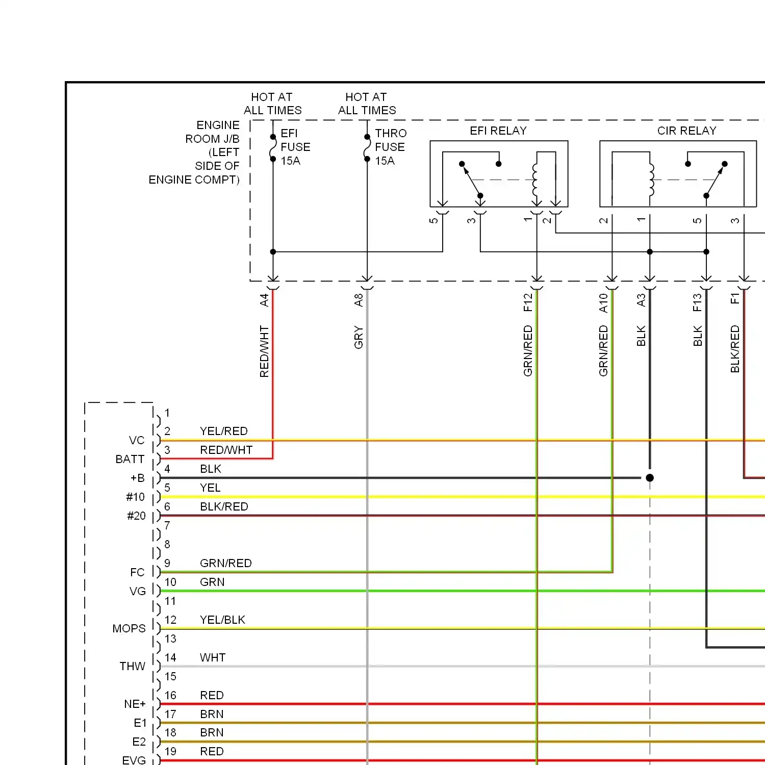Click the BLK/RED wire label at pin 6
The width and height of the screenshot is (765, 765).
[224, 507]
